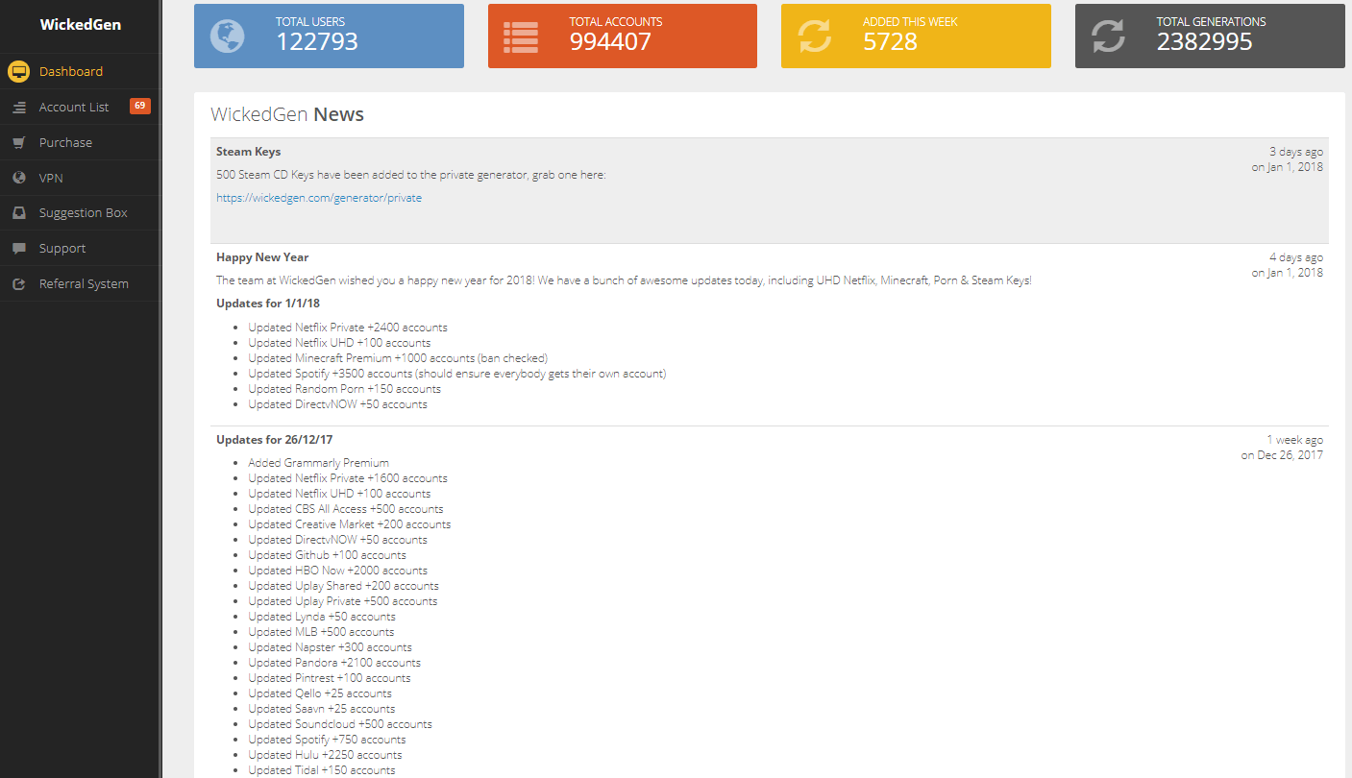Click the Added This Week value 5728
Screen dimensions: 1352x778
pos(890,41)
